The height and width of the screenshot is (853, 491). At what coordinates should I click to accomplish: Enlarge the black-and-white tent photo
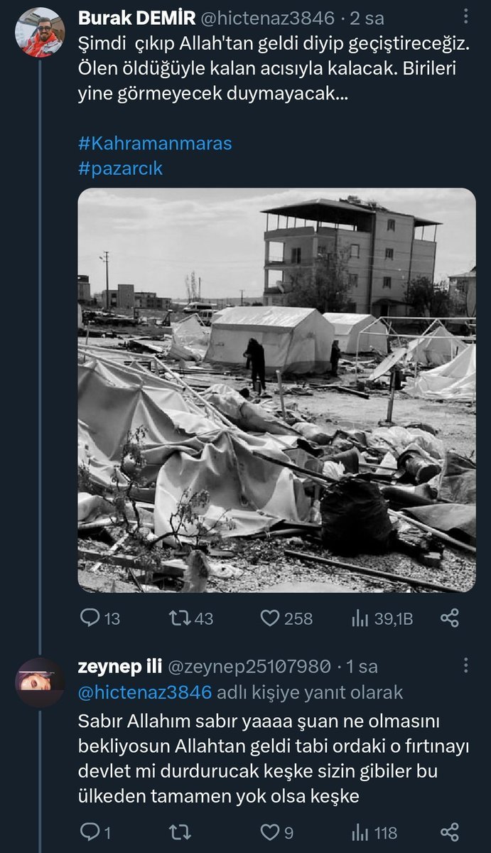(x=276, y=390)
